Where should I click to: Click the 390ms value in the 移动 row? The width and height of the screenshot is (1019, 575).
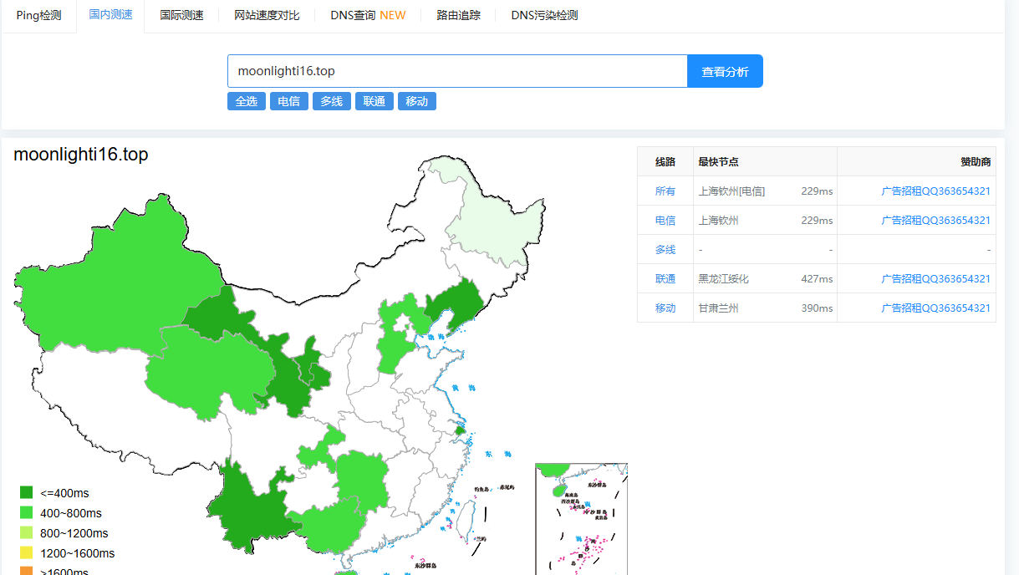(817, 308)
